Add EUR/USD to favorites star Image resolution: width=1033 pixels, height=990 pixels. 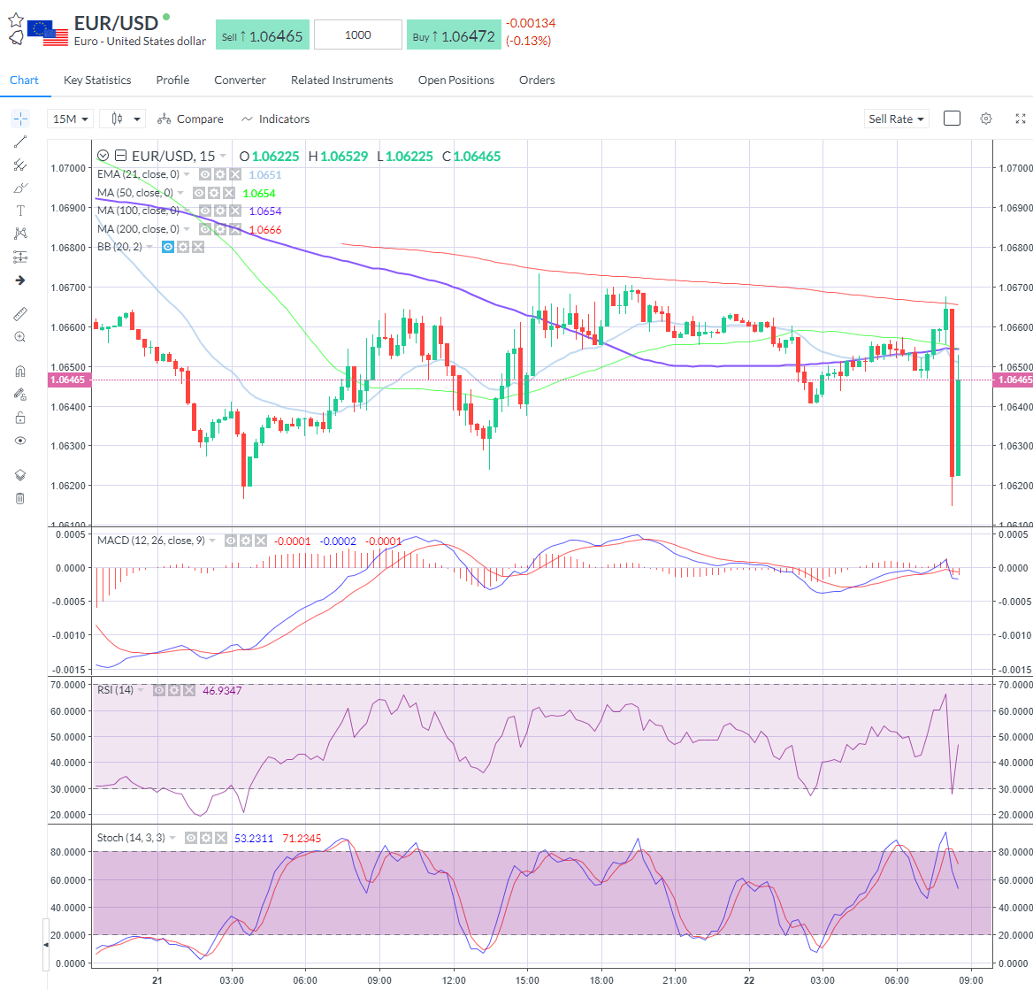pyautogui.click(x=16, y=19)
